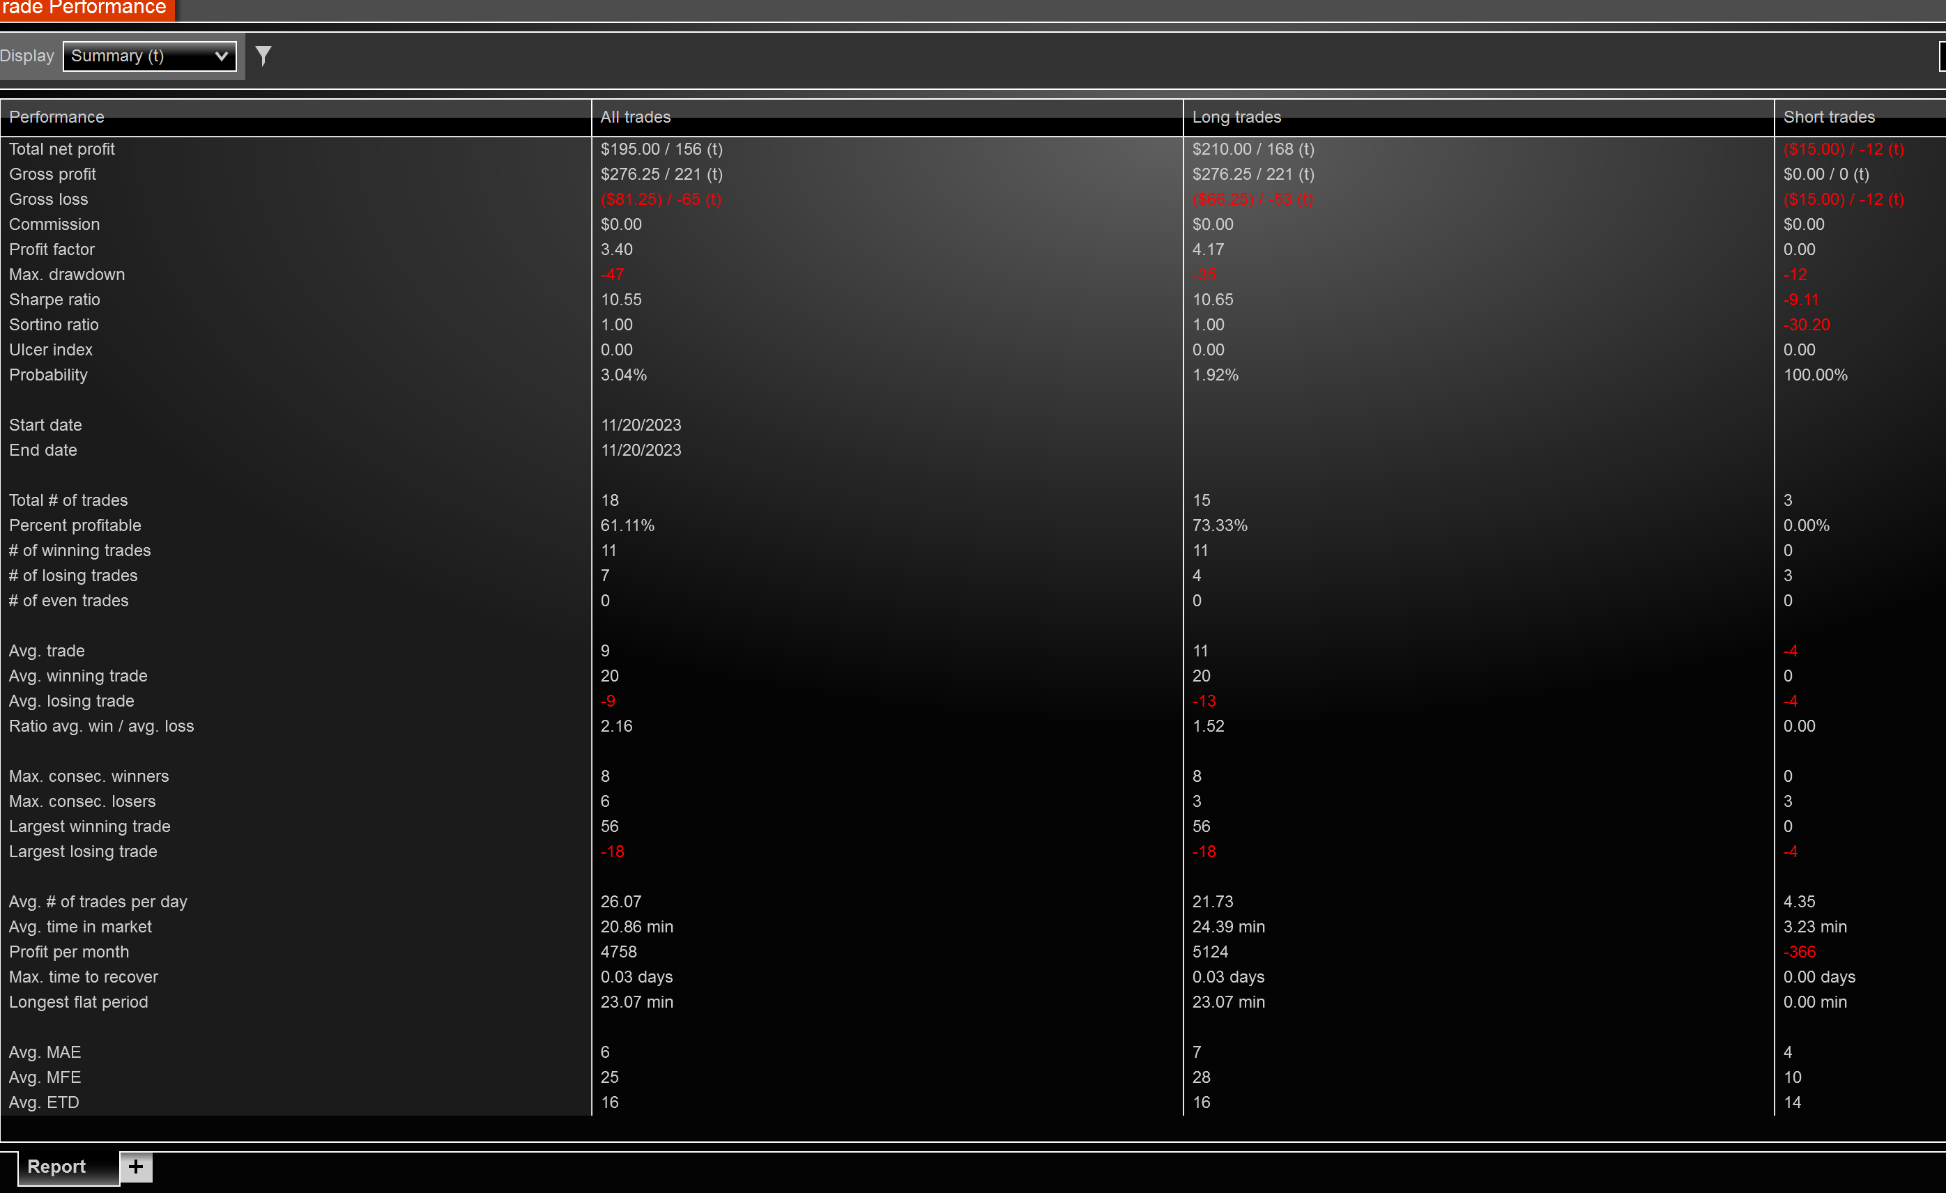Click the Performance column header
This screenshot has height=1193, width=1946.
coord(296,117)
